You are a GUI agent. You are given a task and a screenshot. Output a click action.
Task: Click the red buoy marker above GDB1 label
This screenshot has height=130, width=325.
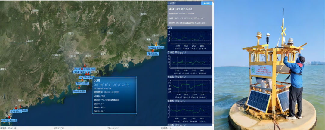10,117
